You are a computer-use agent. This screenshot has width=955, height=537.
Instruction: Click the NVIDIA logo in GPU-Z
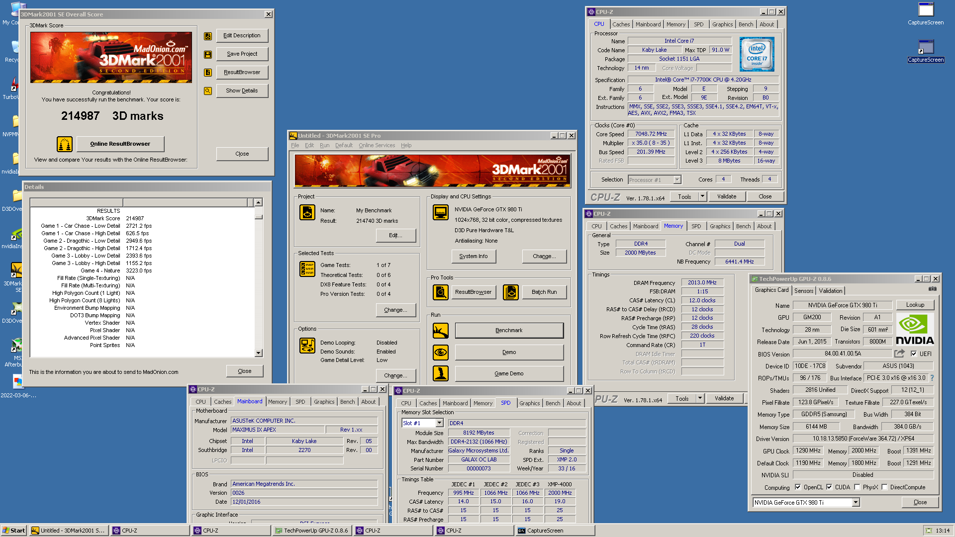(x=915, y=329)
